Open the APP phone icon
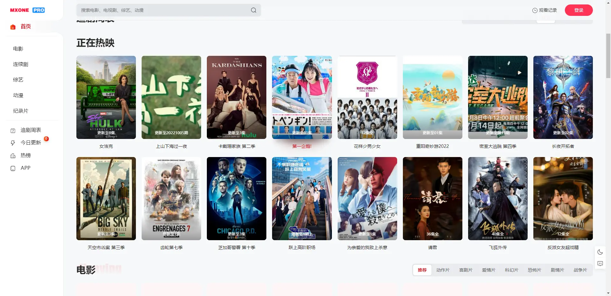 (x=13, y=168)
